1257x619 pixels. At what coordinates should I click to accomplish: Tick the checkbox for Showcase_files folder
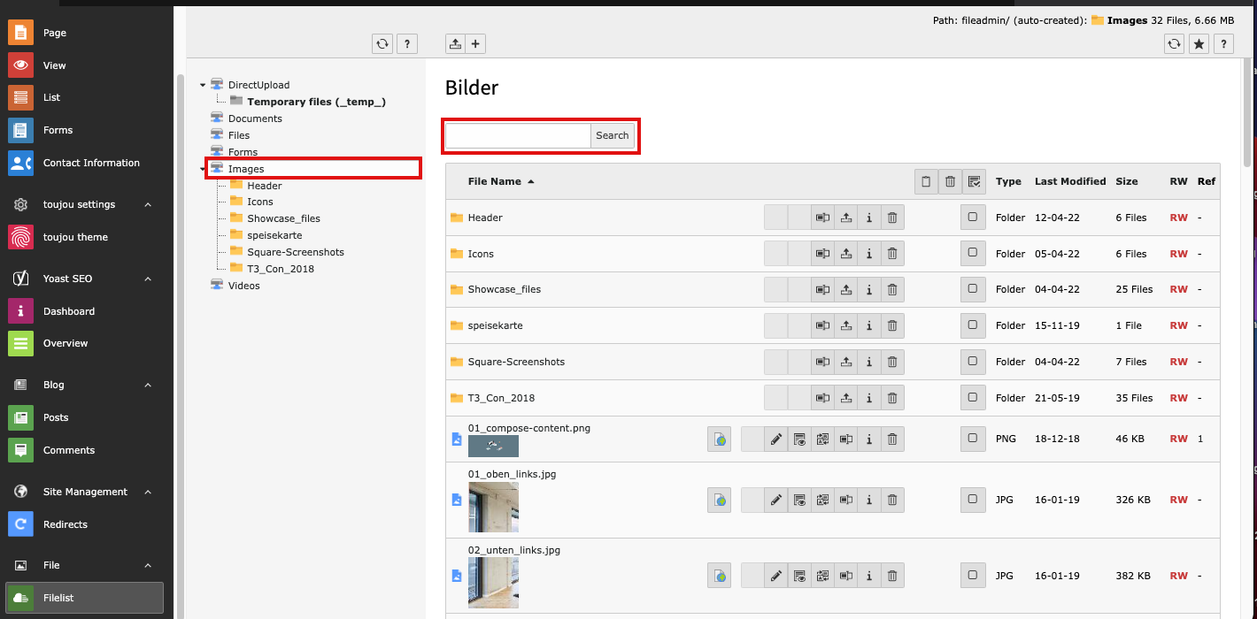pos(973,289)
